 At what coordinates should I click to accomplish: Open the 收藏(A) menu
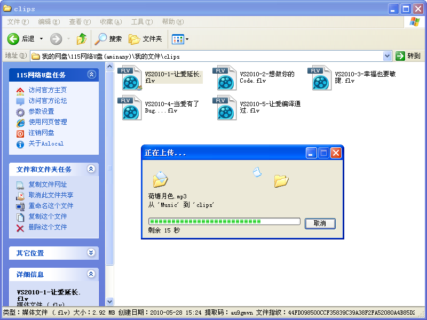[111, 22]
